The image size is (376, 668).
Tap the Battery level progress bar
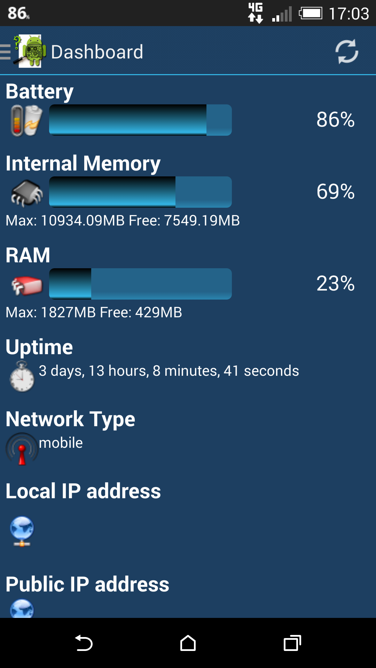click(x=140, y=120)
